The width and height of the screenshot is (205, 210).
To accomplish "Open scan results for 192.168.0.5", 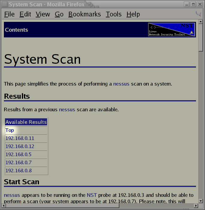I will tap(18, 155).
